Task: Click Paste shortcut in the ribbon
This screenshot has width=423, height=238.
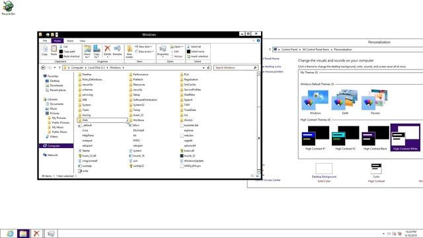Action: click(x=69, y=56)
